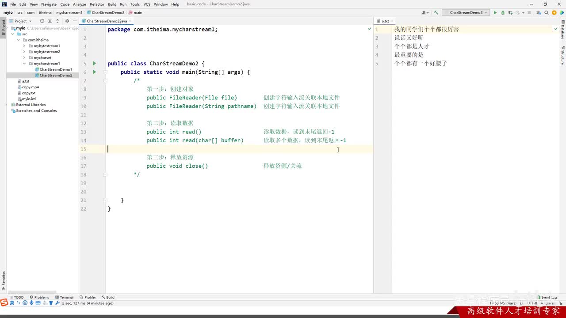This screenshot has width=566, height=318.
Task: Open the Profiler tool window
Action: click(88, 297)
